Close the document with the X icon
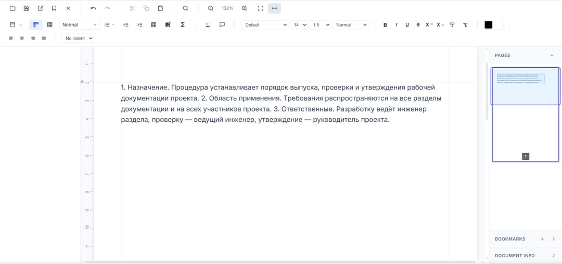This screenshot has width=562, height=264. (x=68, y=8)
